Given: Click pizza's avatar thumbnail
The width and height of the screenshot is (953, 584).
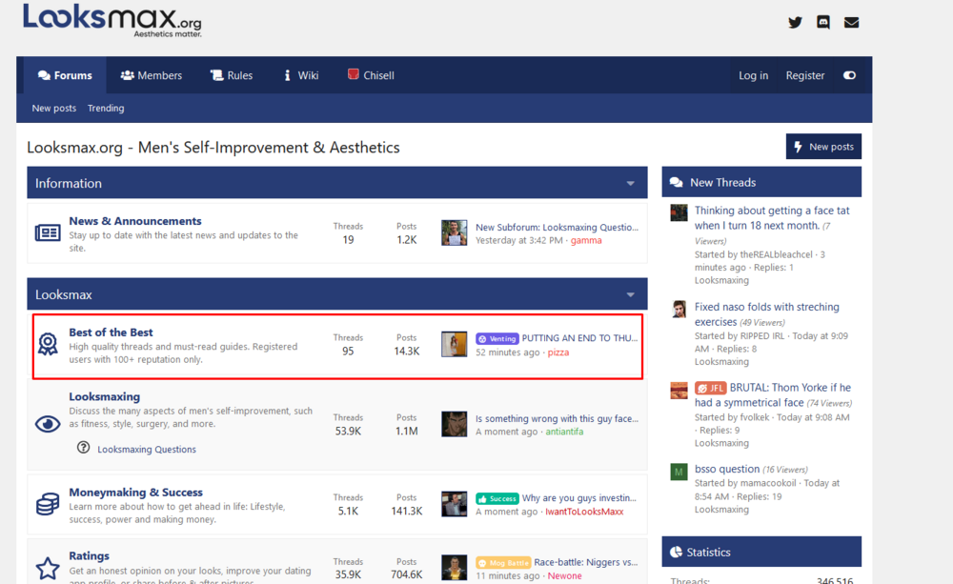Looking at the screenshot, I should tap(454, 344).
